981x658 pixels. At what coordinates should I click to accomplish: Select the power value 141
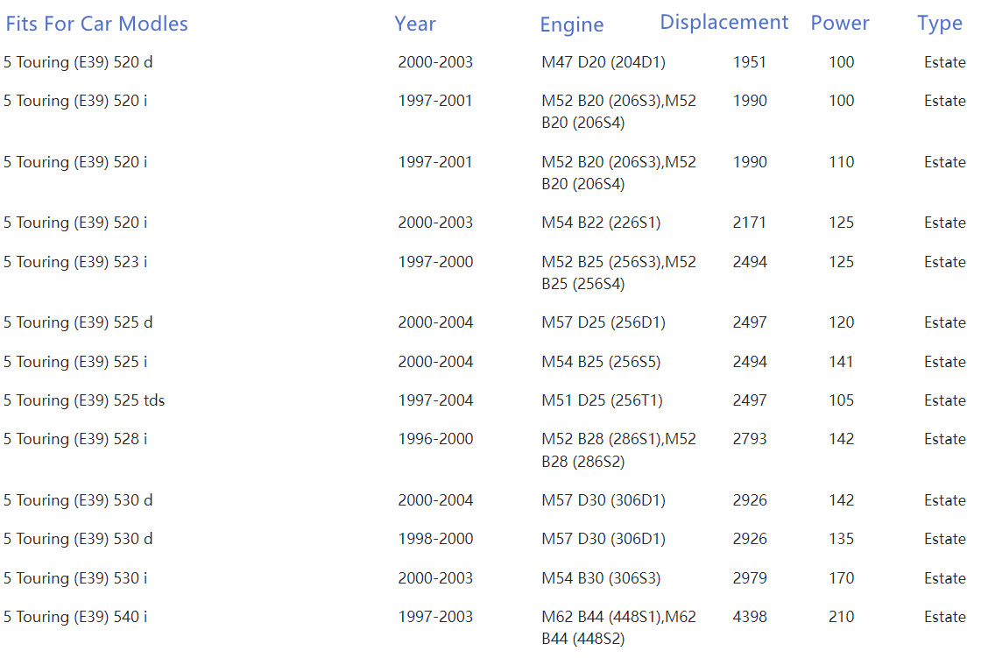pyautogui.click(x=841, y=362)
